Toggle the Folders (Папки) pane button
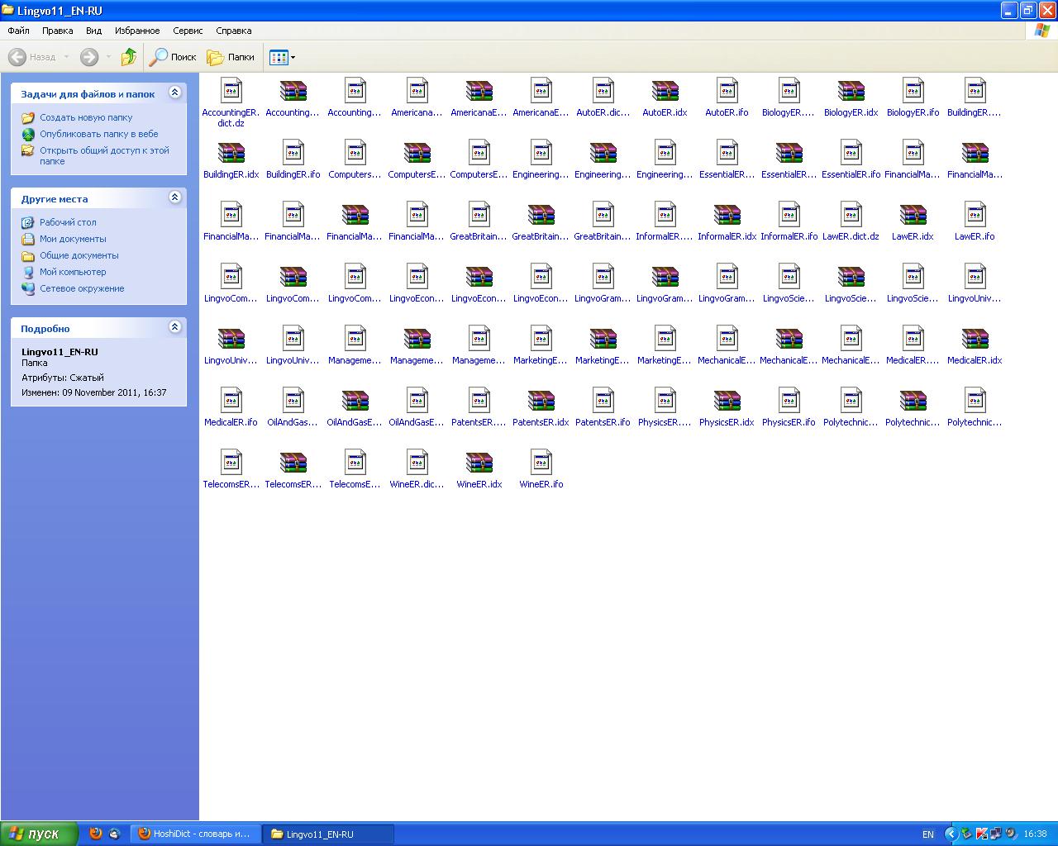This screenshot has width=1058, height=846. 231,57
